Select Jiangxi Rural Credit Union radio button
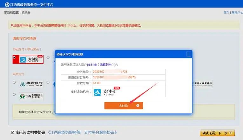This screenshot has height=140, width=243. (x=14, y=94)
